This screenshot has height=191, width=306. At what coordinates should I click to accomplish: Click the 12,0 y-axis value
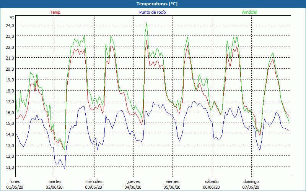(x=10, y=156)
